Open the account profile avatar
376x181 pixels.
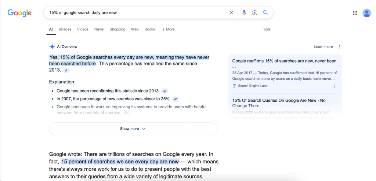[367, 13]
